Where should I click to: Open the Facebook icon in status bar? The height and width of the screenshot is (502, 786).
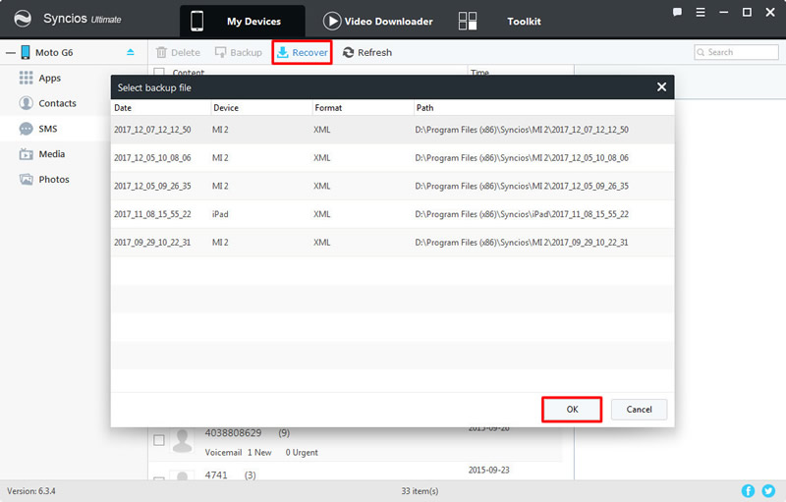[748, 491]
